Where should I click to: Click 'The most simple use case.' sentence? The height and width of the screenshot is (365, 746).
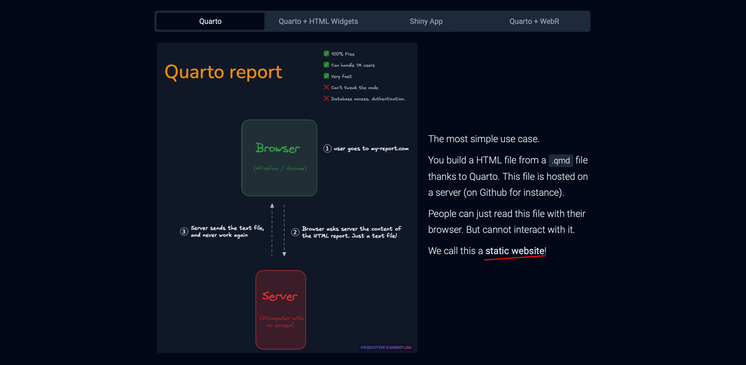[484, 139]
